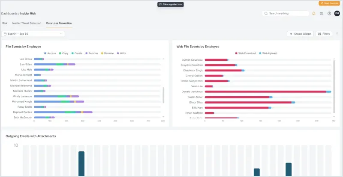
Task: Toggle Rename series in legend
Action: pyautogui.click(x=108, y=53)
